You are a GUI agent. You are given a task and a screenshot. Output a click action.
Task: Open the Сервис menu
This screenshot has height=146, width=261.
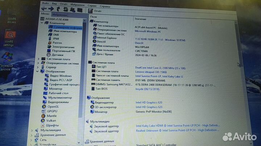(x=92, y=6)
